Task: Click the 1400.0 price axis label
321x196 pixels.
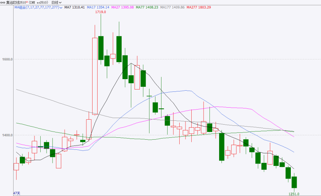Action: (7, 135)
